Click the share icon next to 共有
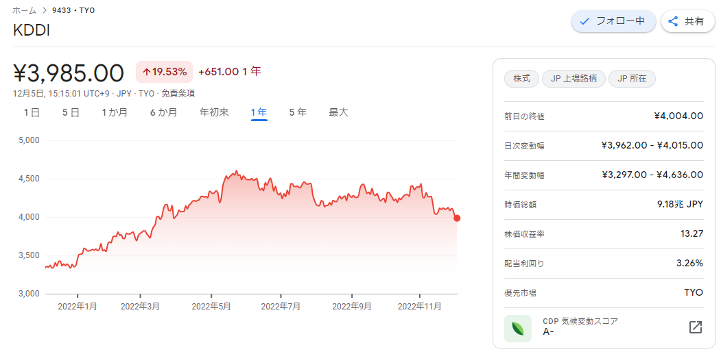Image resolution: width=721 pixels, height=356 pixels. click(x=673, y=21)
